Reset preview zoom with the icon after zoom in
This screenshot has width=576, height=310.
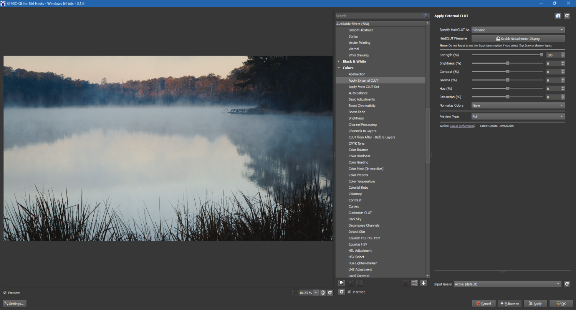click(330, 293)
